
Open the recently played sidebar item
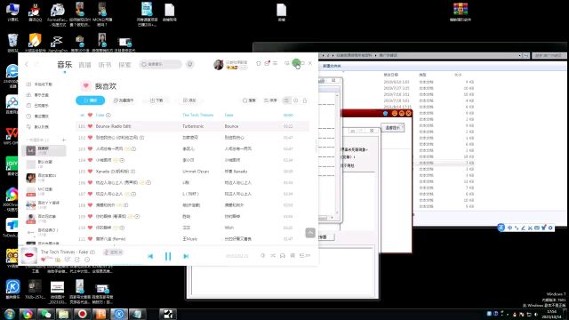pos(37,116)
